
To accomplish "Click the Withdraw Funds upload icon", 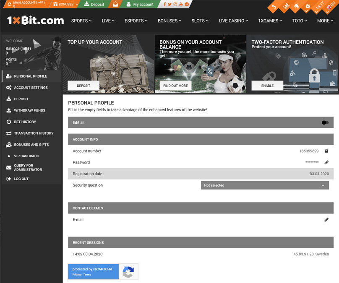I will [9, 110].
